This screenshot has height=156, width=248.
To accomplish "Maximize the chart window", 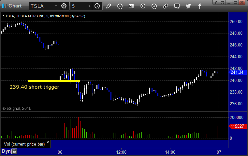I will pos(236,2).
